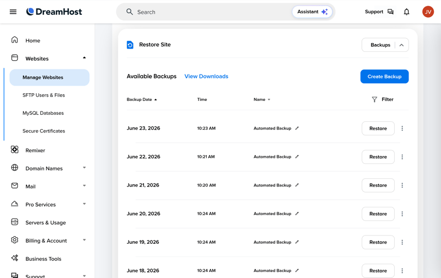
Task: Expand the Billing & Account section arrow
Action: pyautogui.click(x=84, y=240)
